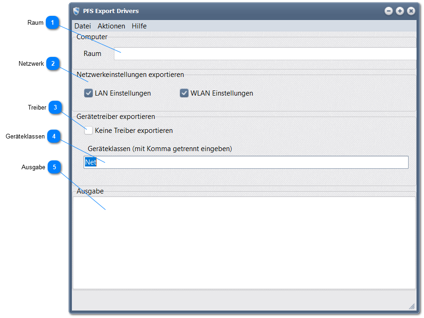Maximize the window with the plus button
424x318 pixels.
pos(400,11)
